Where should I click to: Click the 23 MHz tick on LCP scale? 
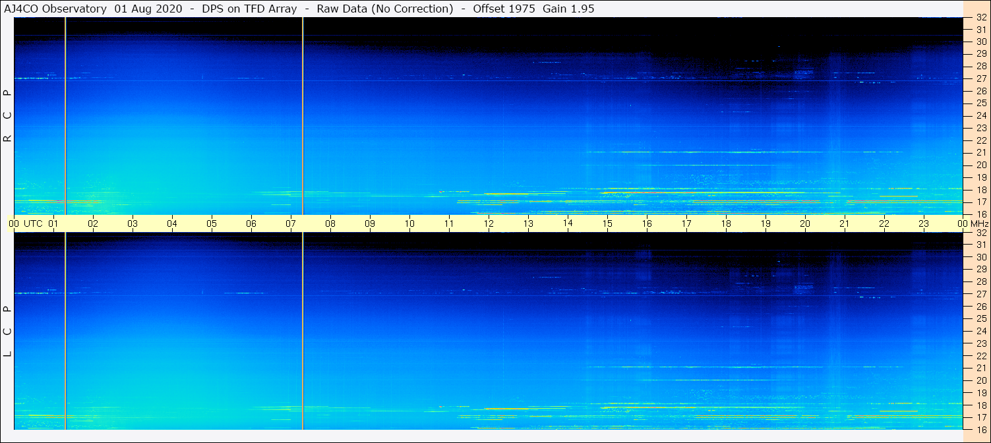point(981,343)
